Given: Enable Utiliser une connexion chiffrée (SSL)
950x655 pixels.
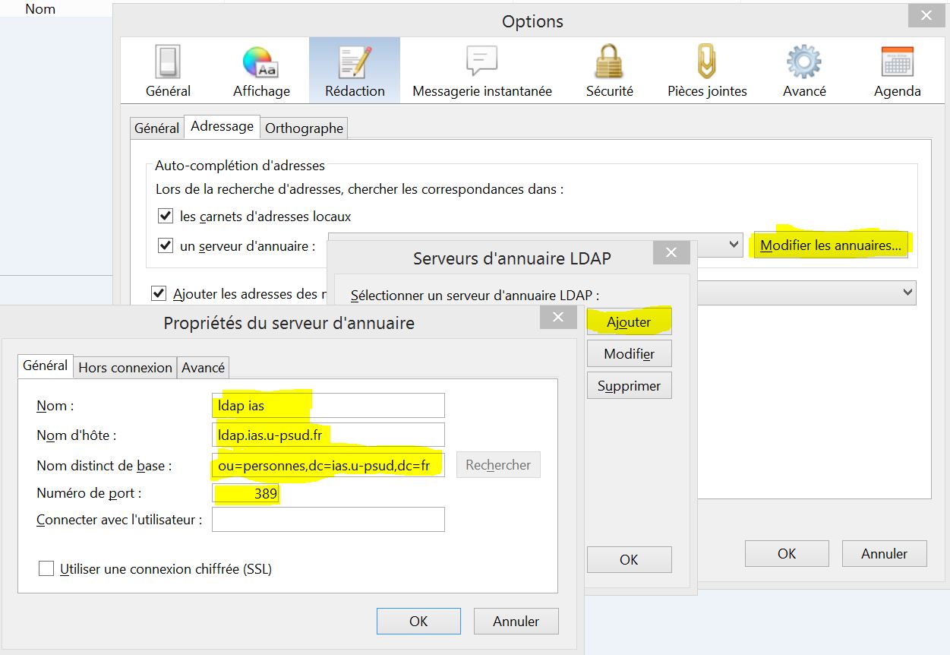Looking at the screenshot, I should click(47, 568).
